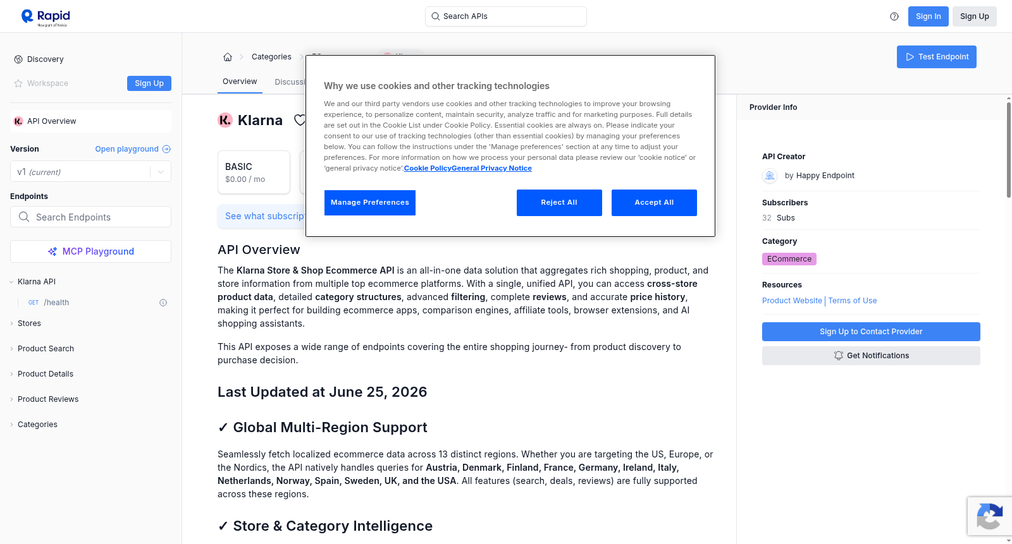The height and width of the screenshot is (544, 1012).
Task: Open the Product Website link
Action: (792, 301)
